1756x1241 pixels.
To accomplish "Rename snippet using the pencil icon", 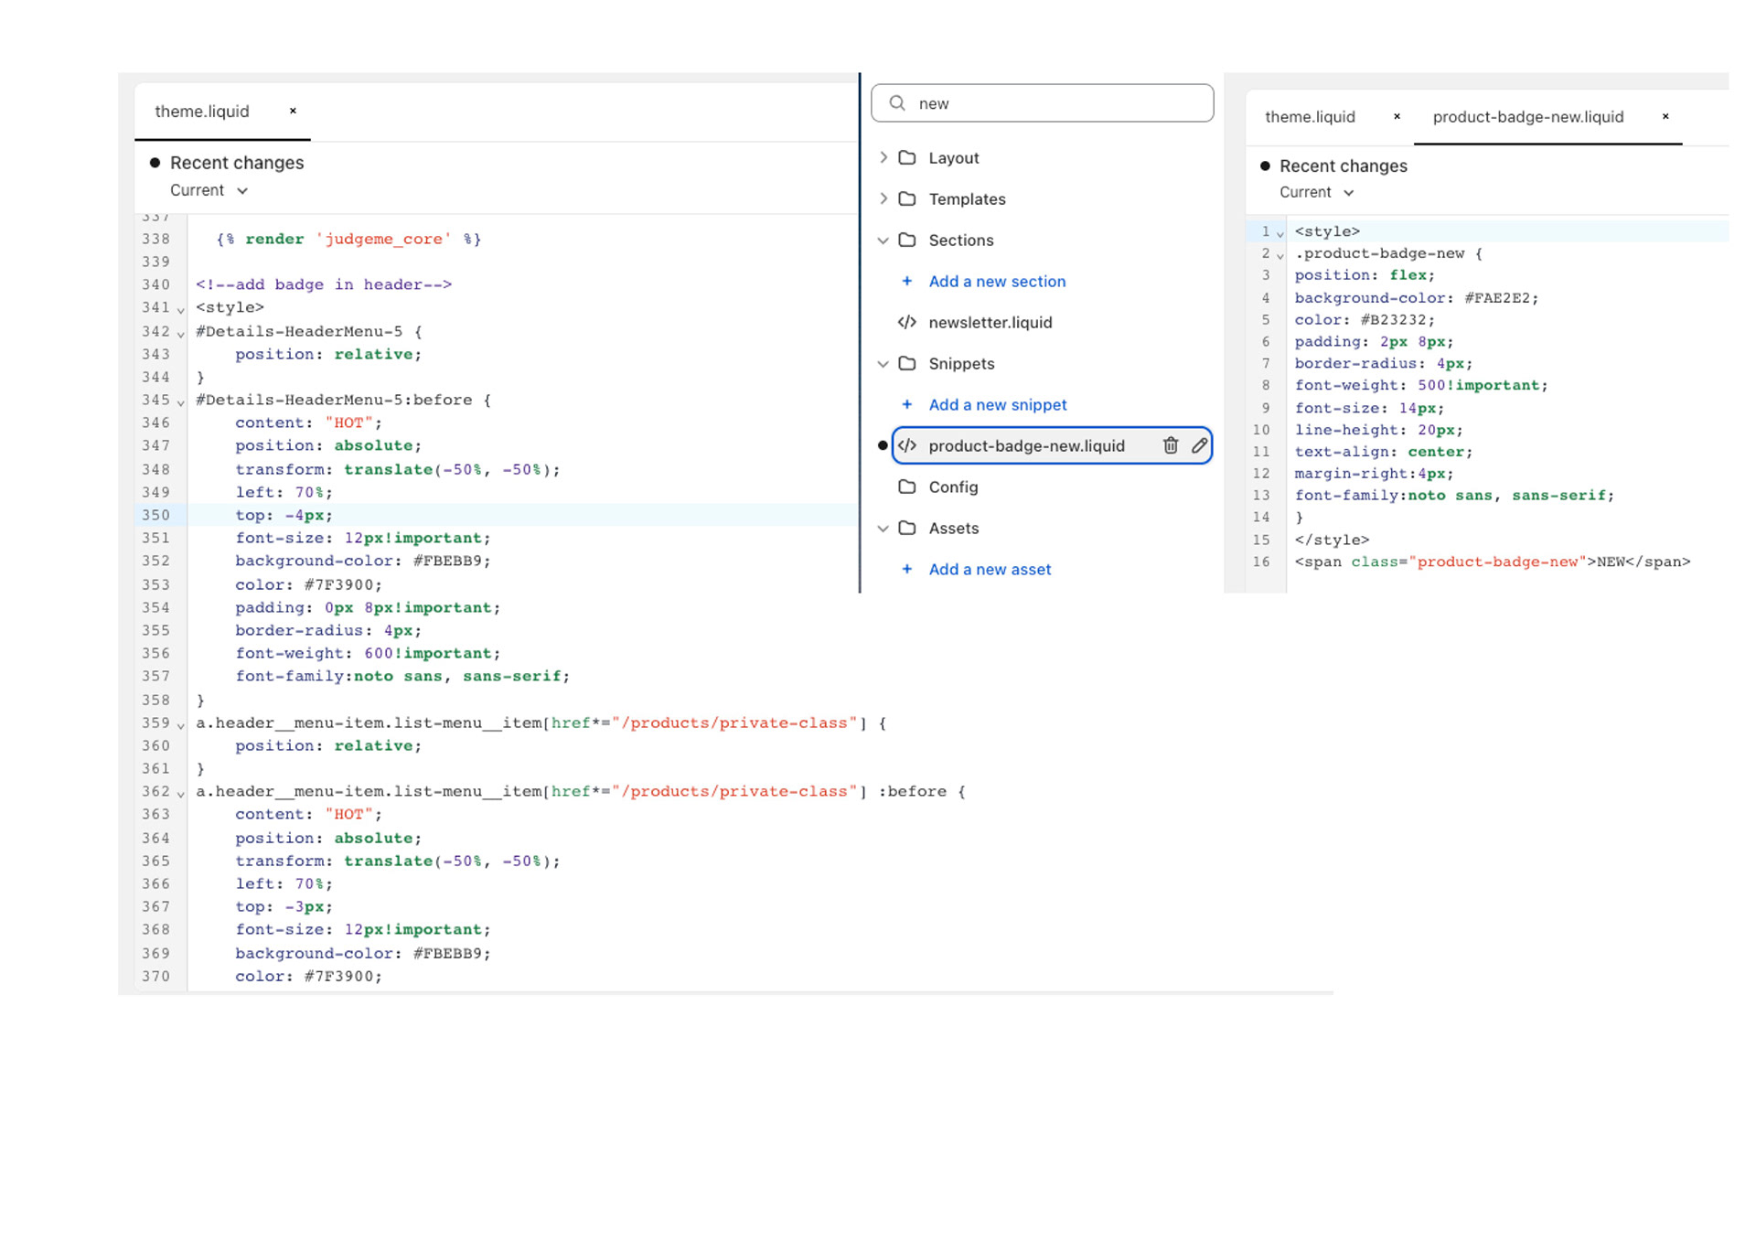I will pyautogui.click(x=1199, y=445).
